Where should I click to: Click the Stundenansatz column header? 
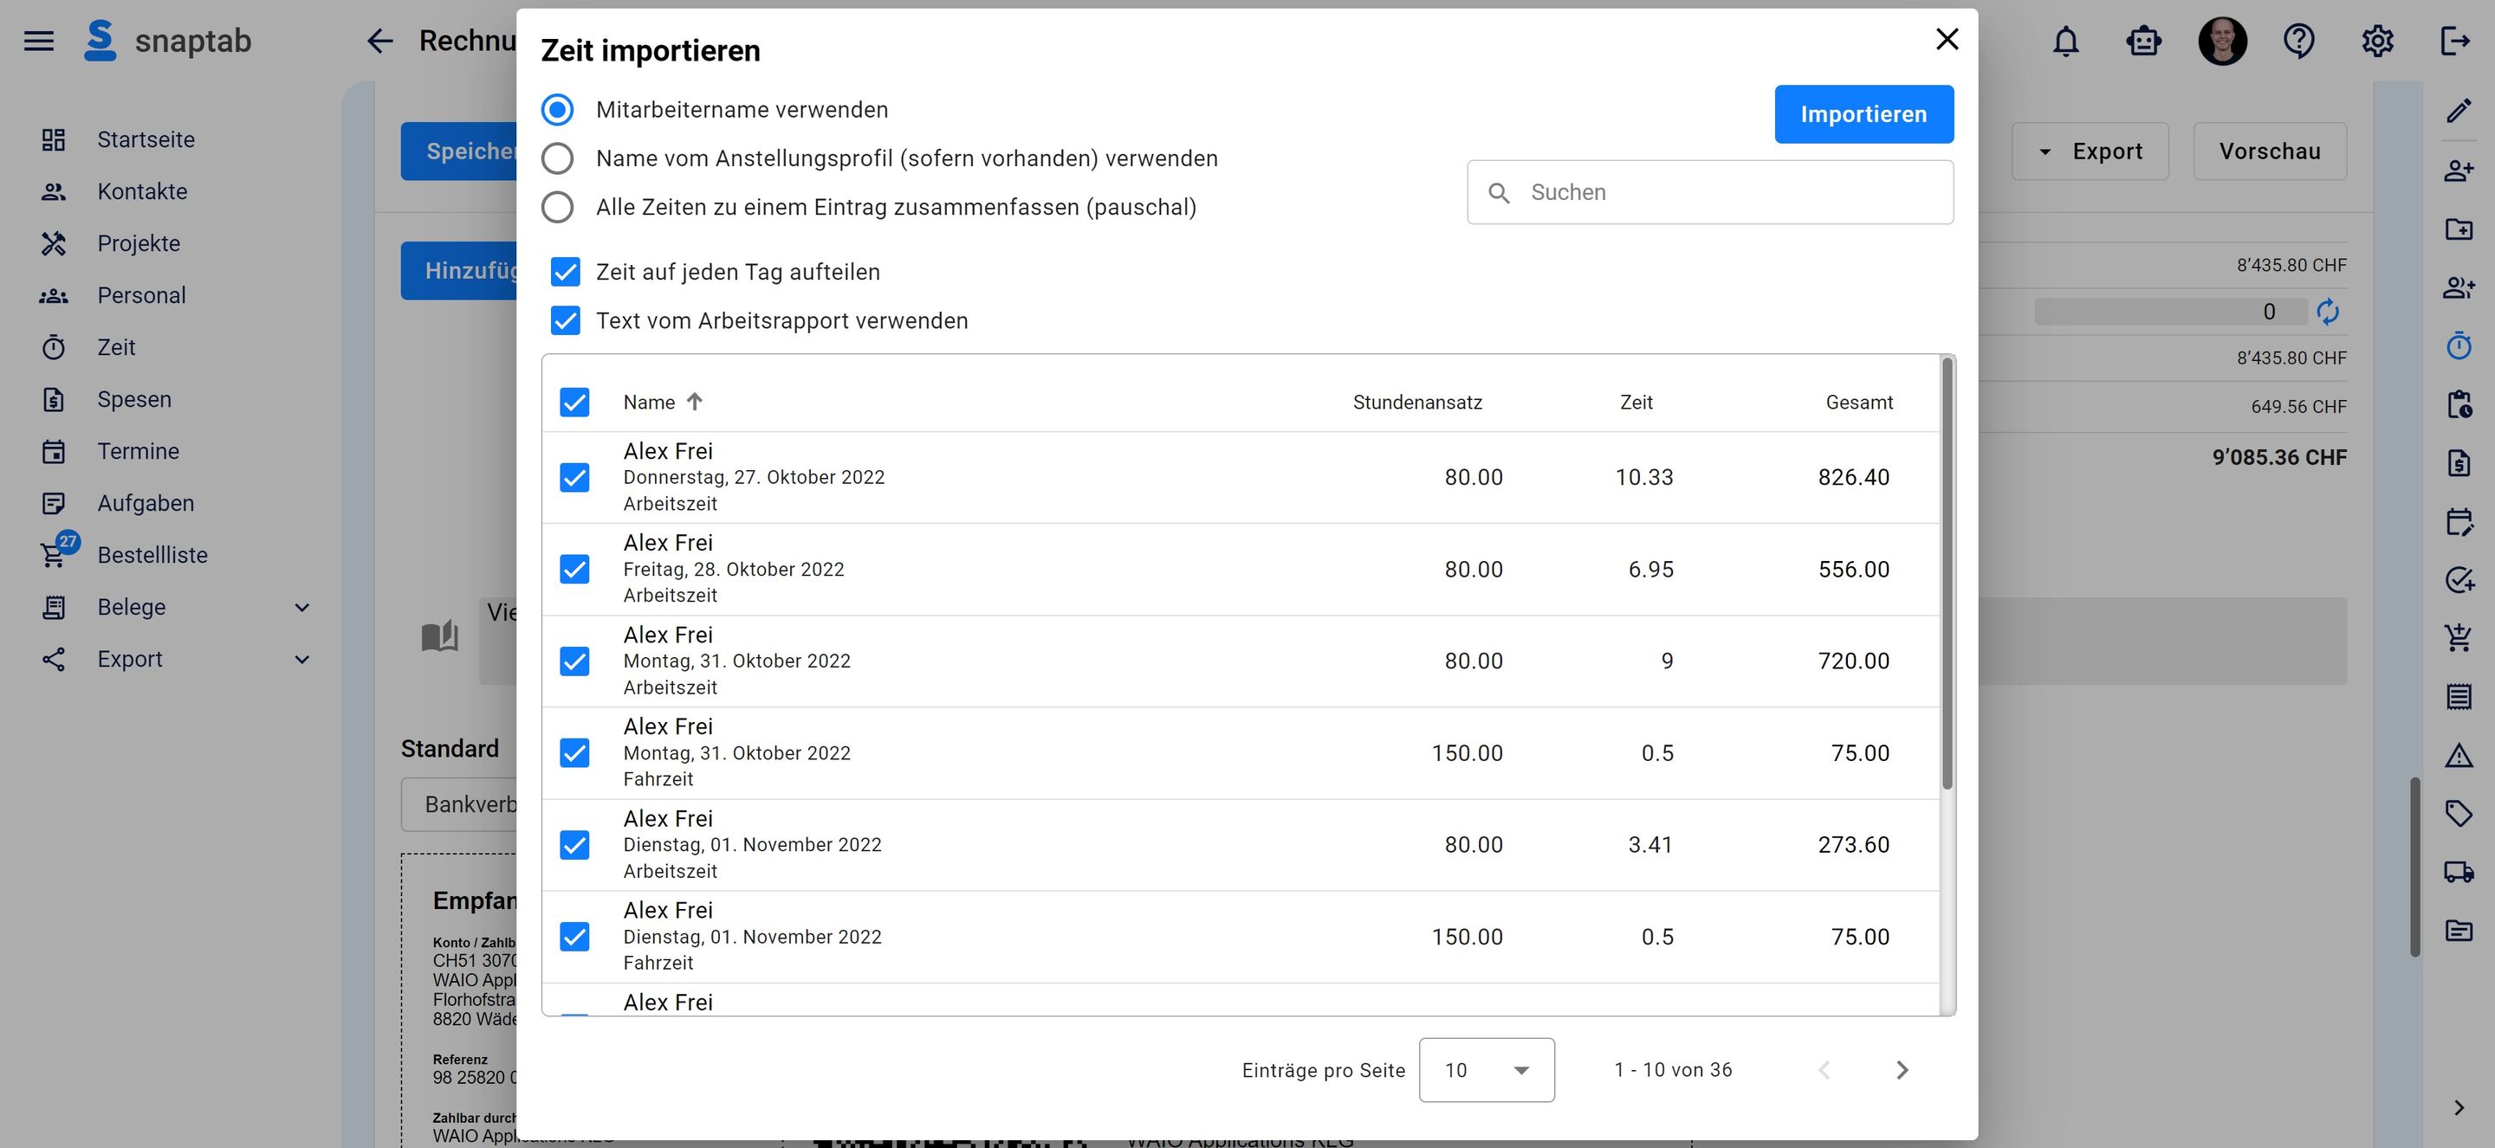[x=1417, y=402]
